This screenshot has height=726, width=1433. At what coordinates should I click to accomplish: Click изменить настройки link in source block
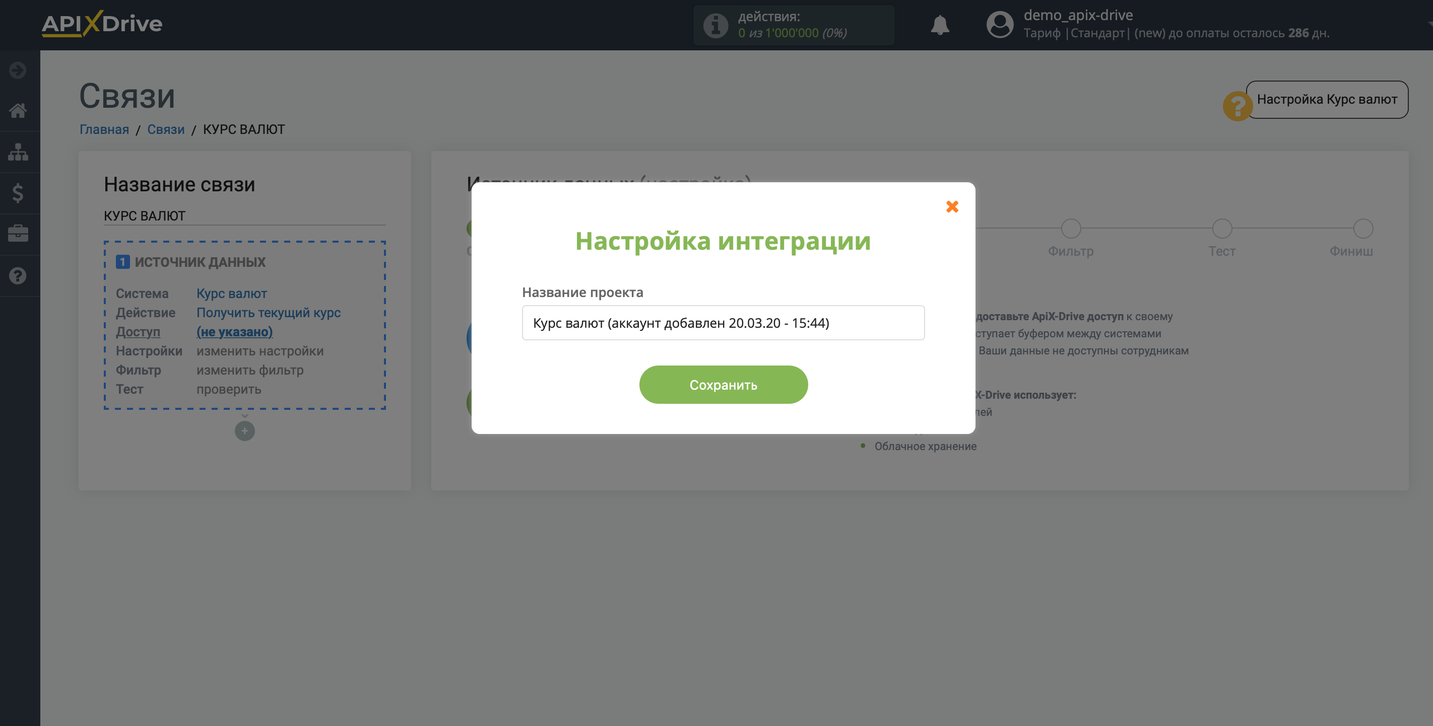259,350
